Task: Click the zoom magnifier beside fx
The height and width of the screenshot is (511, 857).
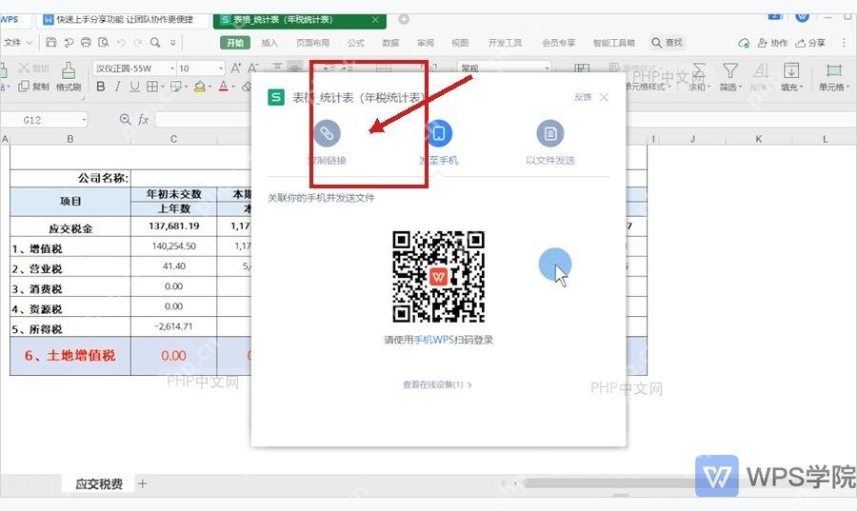Action: [x=125, y=119]
